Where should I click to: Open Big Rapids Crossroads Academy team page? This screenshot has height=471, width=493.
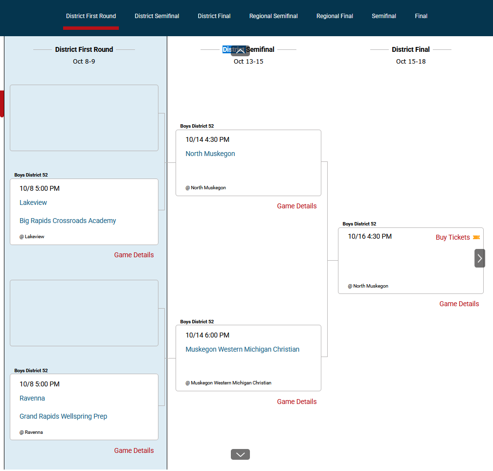coord(68,221)
